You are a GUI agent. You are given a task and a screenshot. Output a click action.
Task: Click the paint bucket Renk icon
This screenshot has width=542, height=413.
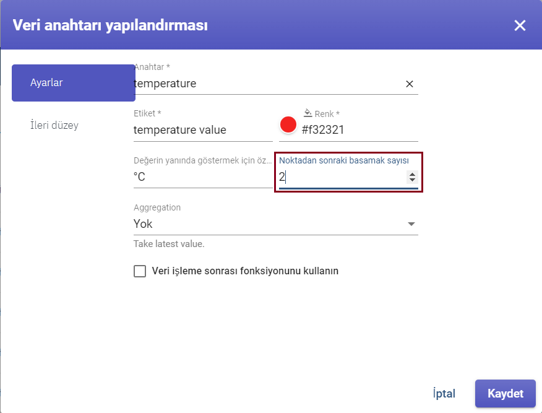[308, 113]
